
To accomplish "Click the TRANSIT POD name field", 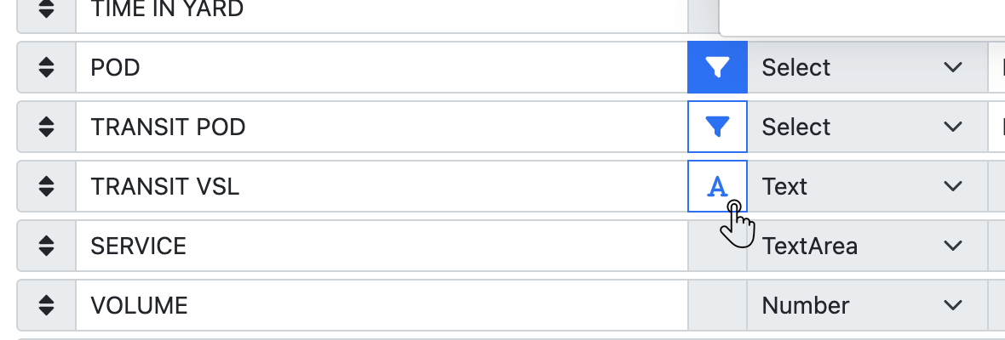I will point(382,127).
